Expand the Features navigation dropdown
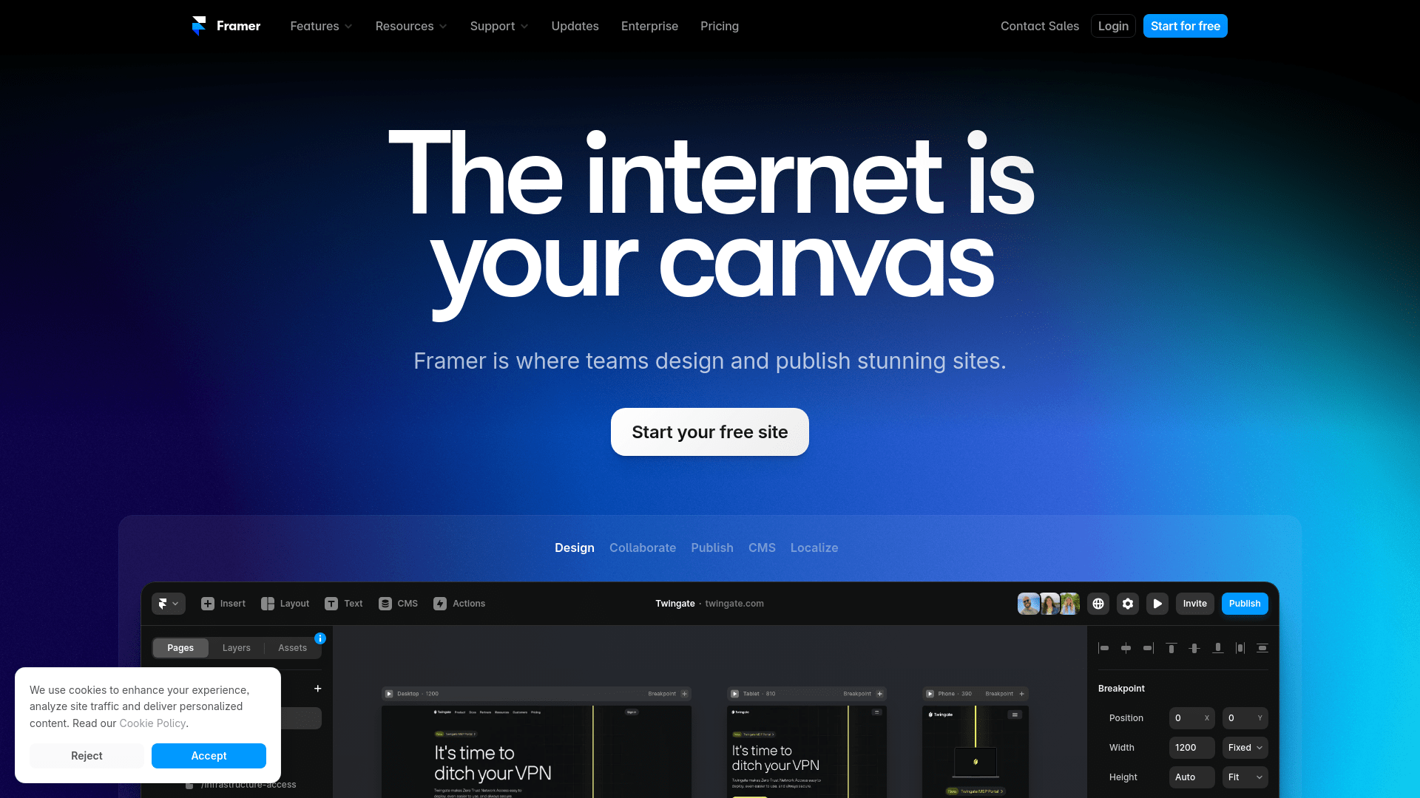The height and width of the screenshot is (798, 1420). (x=322, y=27)
